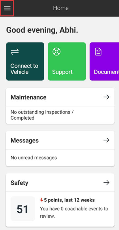Viewport: 119px width, 230px height.
Task: Tap the Connect to Vehicle arrows icon
Action: (15, 52)
